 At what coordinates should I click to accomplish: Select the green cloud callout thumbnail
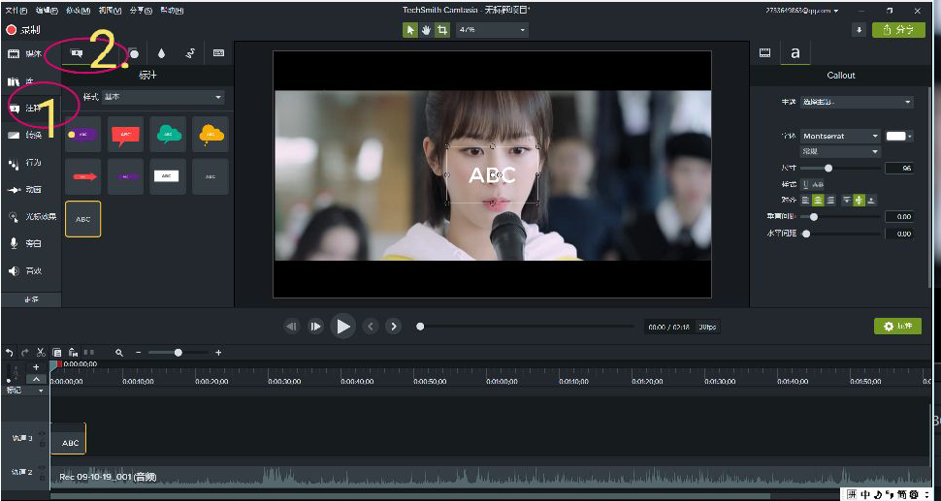168,134
